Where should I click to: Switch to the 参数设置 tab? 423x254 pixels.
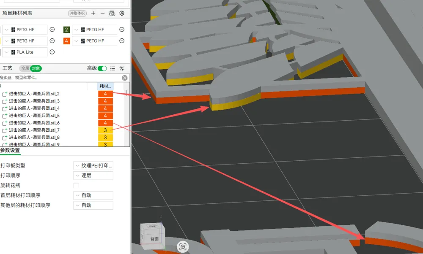[x=10, y=150]
